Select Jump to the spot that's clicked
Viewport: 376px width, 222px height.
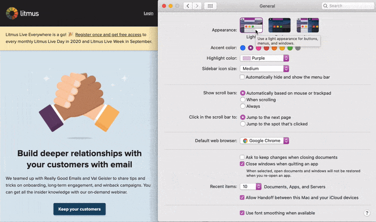click(x=243, y=124)
